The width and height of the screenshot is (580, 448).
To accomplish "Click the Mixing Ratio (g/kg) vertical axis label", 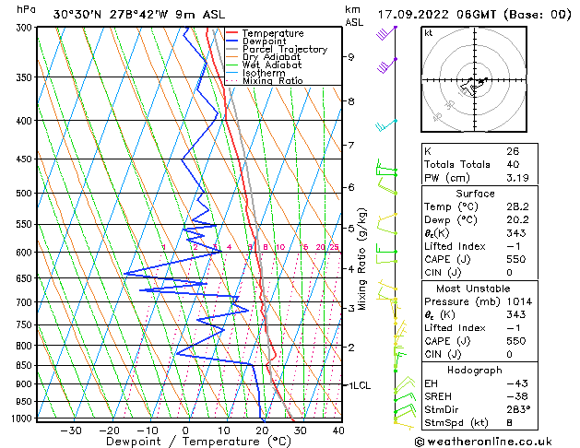I will pyautogui.click(x=361, y=259).
